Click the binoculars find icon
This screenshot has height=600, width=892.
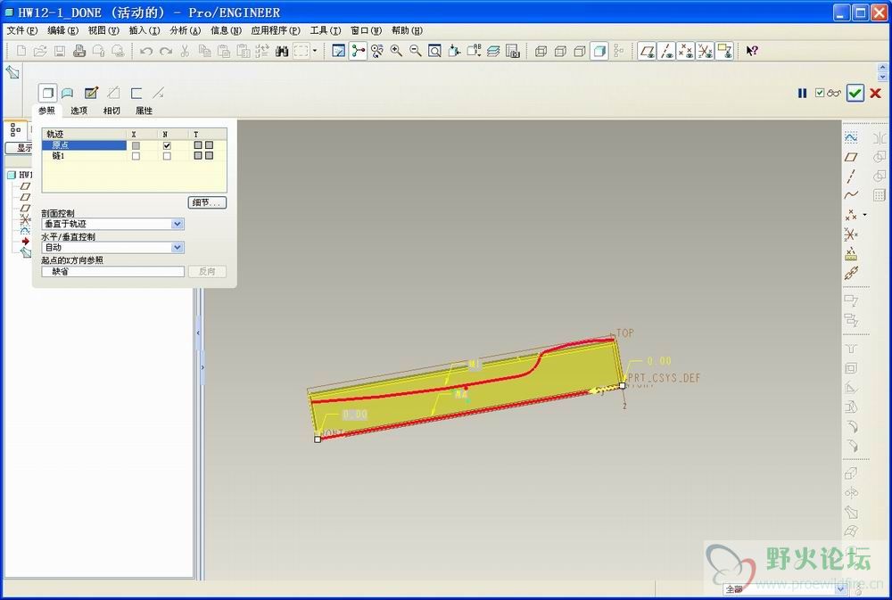(282, 51)
